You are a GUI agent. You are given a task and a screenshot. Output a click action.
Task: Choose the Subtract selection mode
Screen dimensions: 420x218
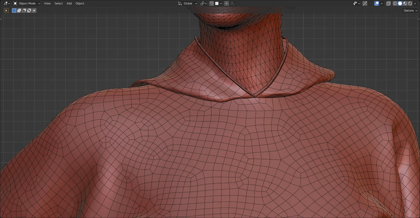(x=24, y=10)
